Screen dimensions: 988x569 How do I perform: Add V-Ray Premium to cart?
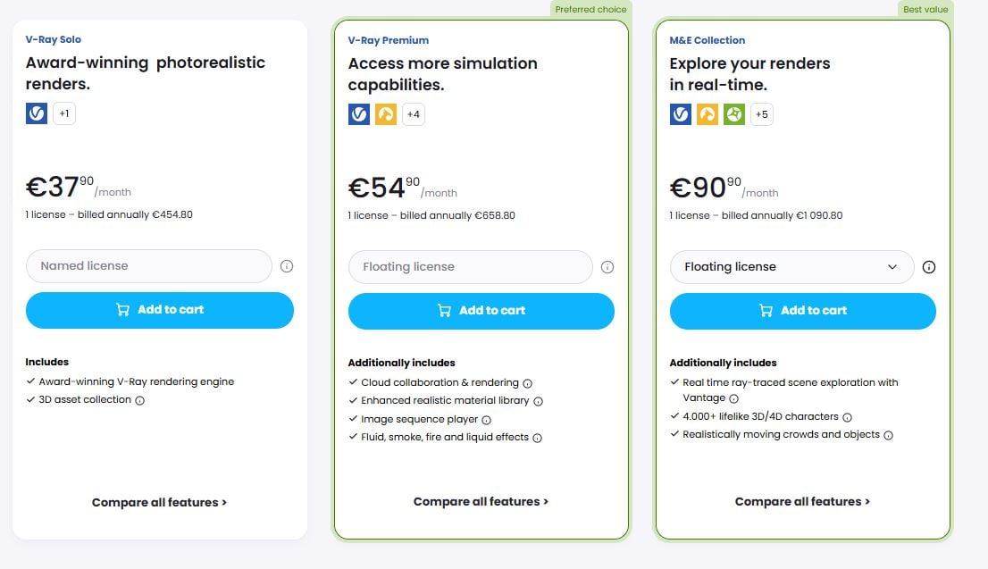point(481,311)
